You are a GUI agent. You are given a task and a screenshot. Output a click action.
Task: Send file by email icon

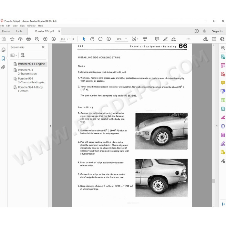pos(214,39)
